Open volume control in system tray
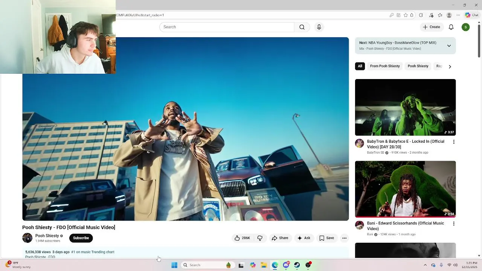The height and width of the screenshot is (271, 482). point(455,265)
